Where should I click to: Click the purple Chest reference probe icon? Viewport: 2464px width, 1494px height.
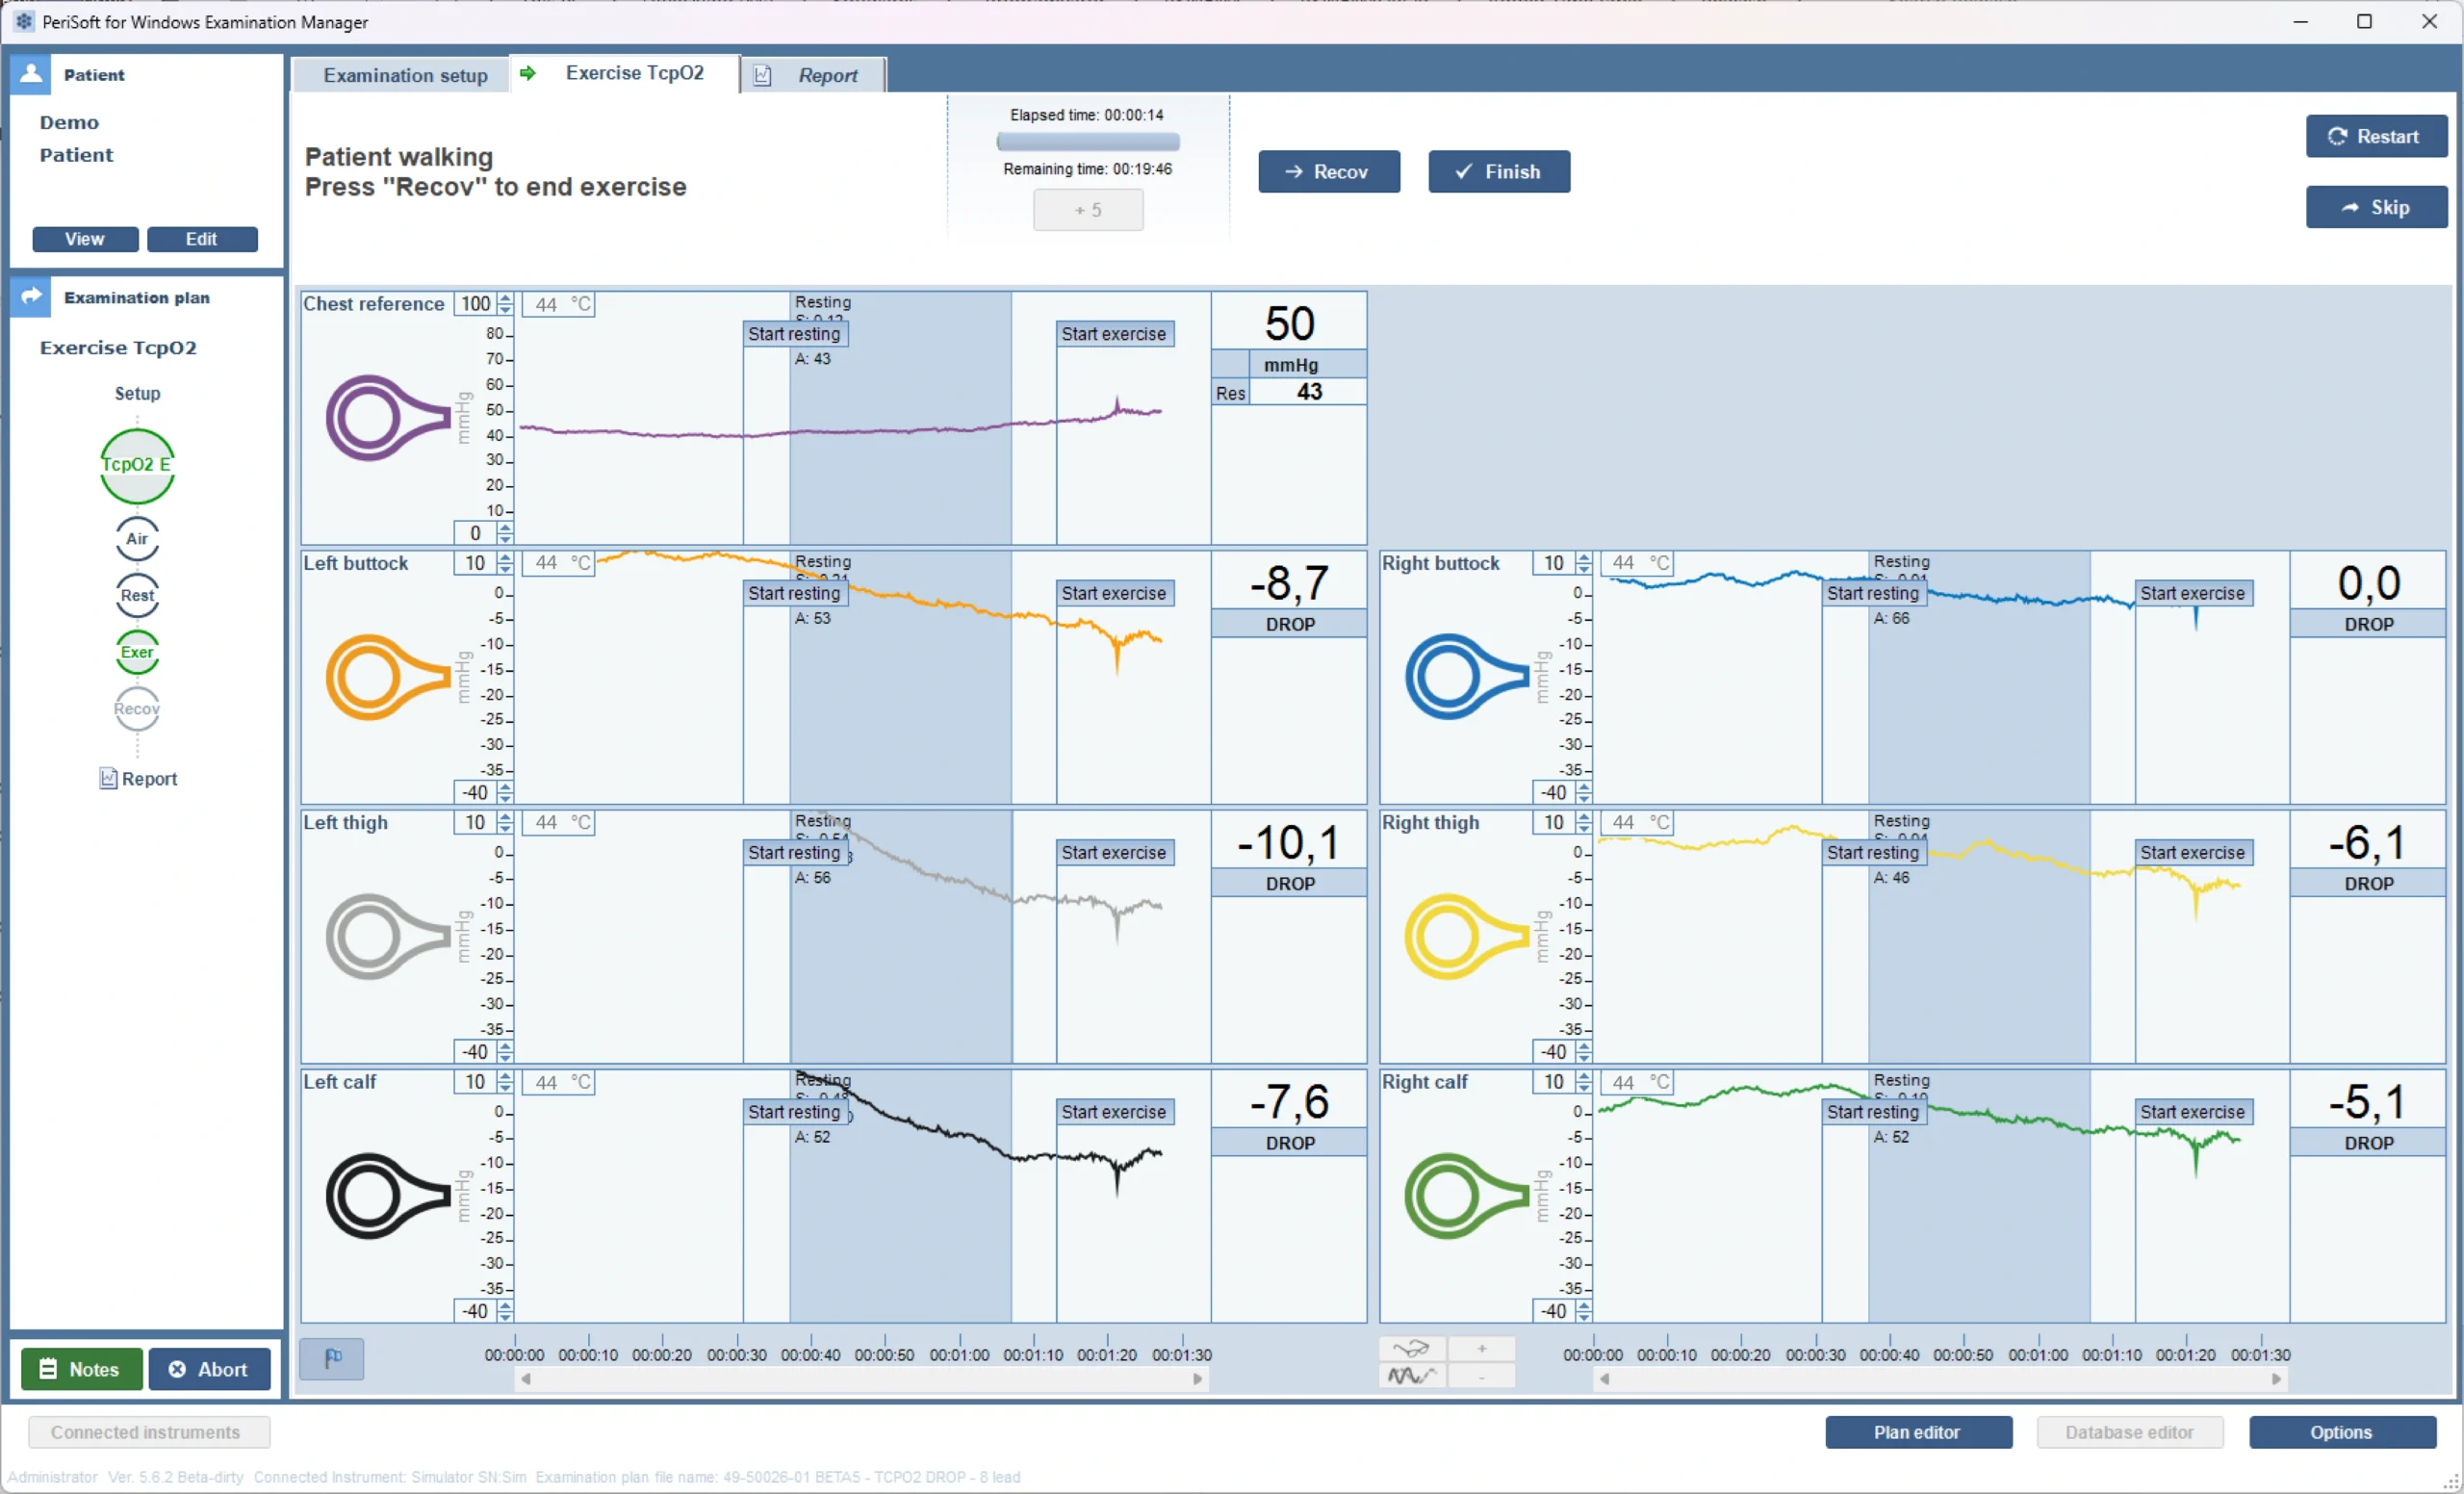(387, 417)
